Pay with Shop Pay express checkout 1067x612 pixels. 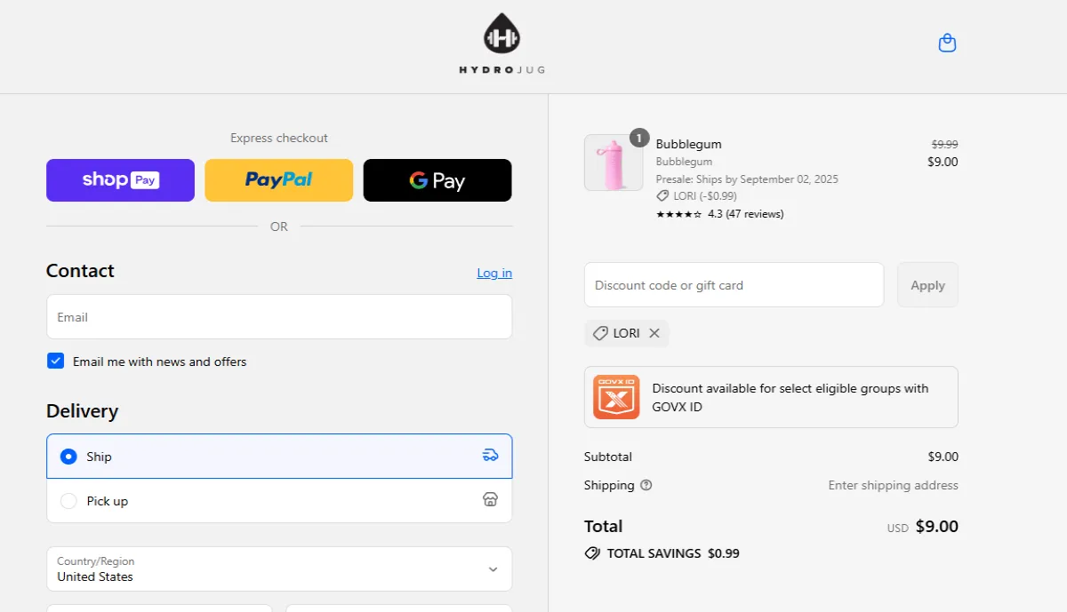[120, 180]
